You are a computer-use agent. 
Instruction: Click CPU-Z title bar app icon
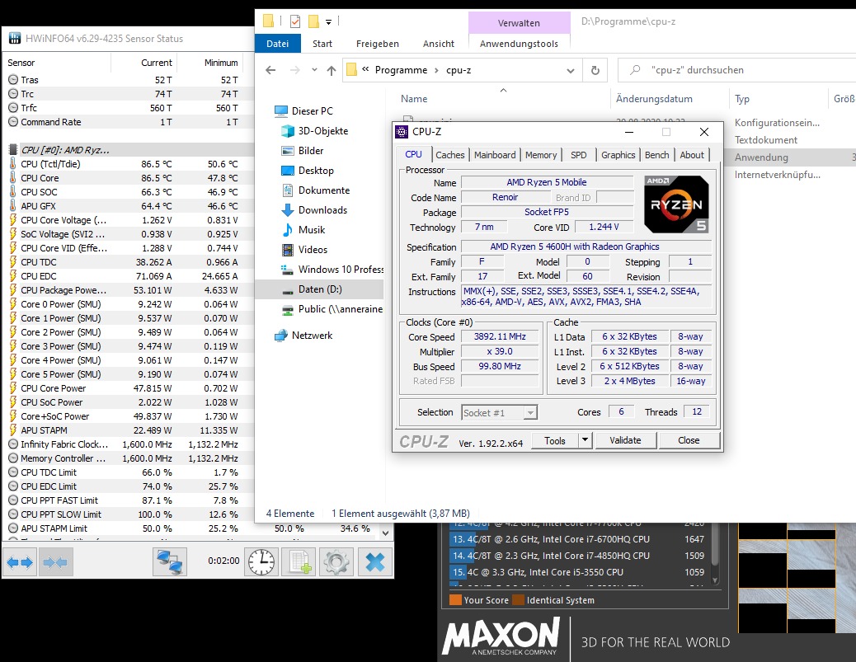[x=402, y=132]
